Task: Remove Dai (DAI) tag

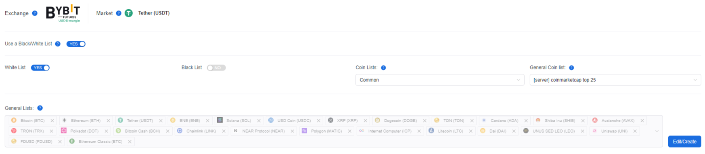Action: (514, 131)
